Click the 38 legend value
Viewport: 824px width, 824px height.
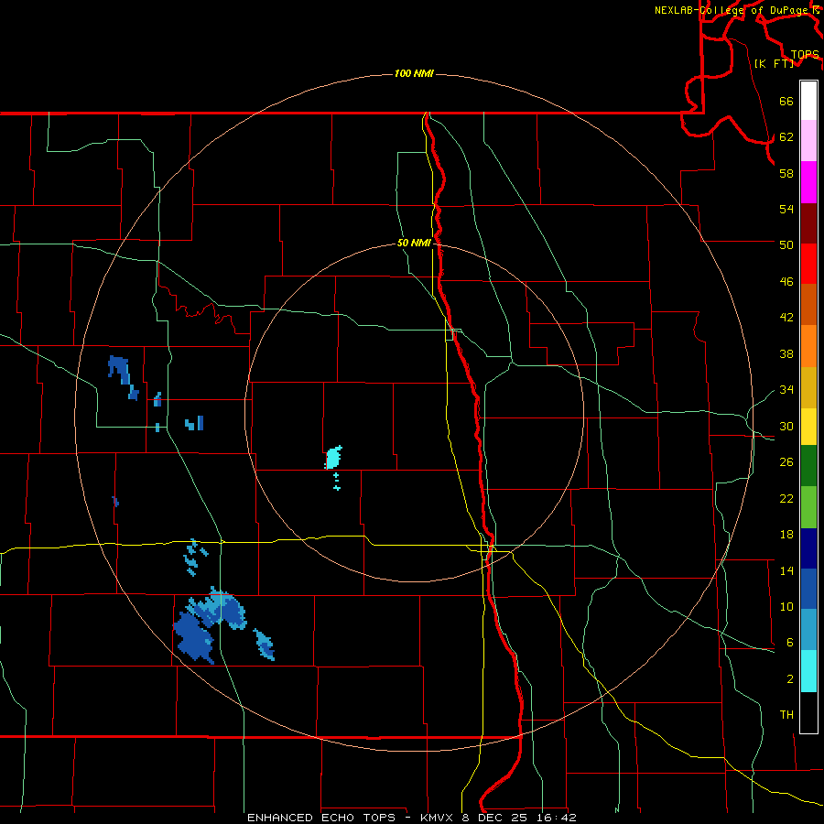pyautogui.click(x=786, y=353)
